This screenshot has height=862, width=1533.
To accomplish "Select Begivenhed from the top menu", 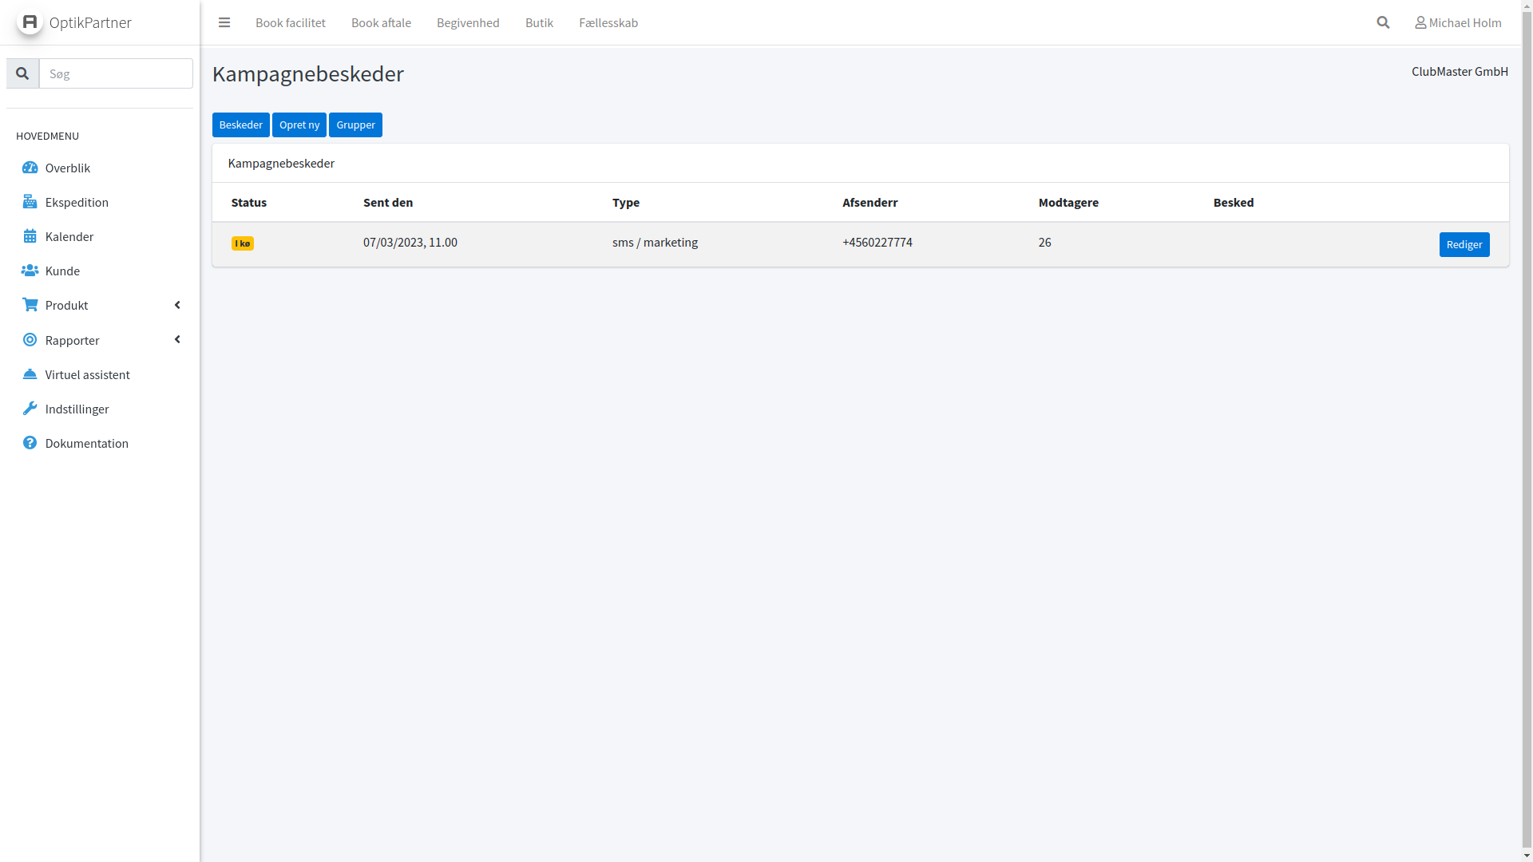I will pyautogui.click(x=468, y=22).
